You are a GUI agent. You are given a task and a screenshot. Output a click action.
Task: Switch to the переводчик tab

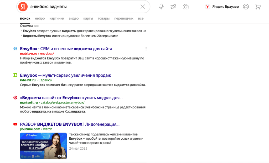pyautogui.click(x=124, y=19)
